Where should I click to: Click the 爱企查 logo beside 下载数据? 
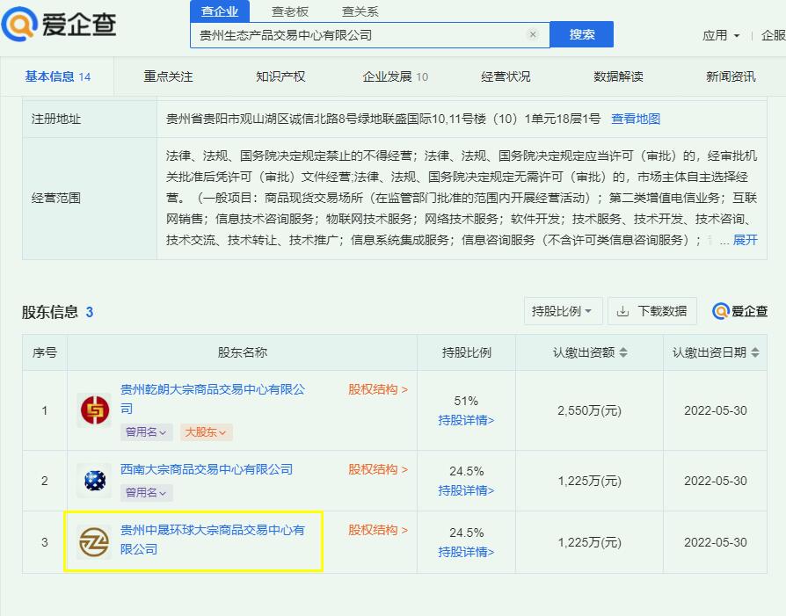740,311
